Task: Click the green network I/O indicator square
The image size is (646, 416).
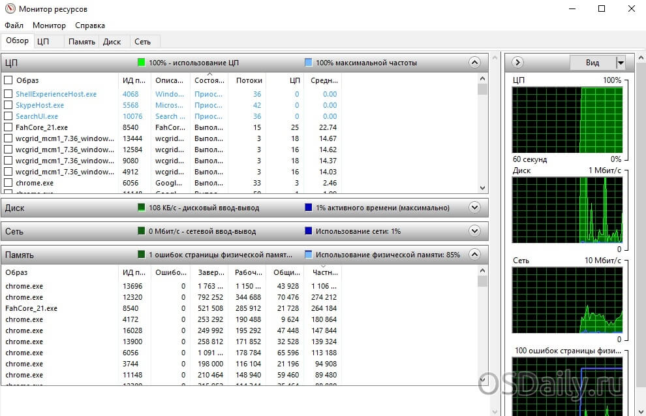Action: click(142, 231)
